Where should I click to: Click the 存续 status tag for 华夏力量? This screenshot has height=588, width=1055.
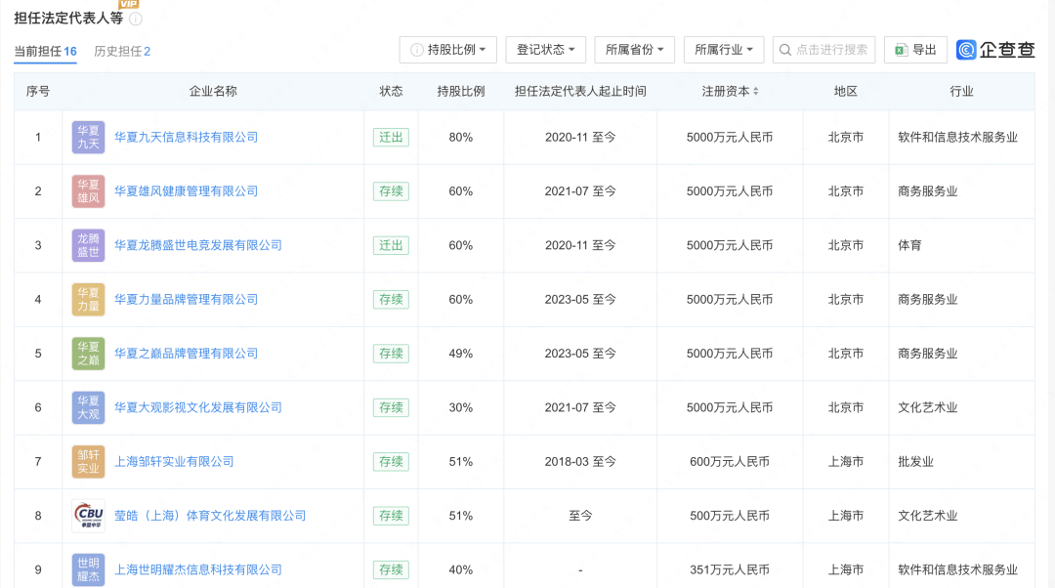391,300
